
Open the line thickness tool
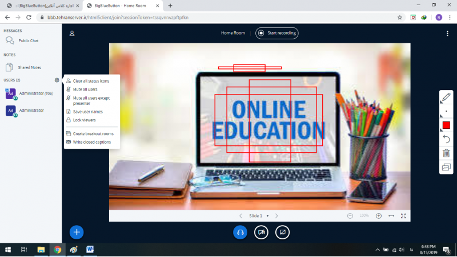point(446,111)
